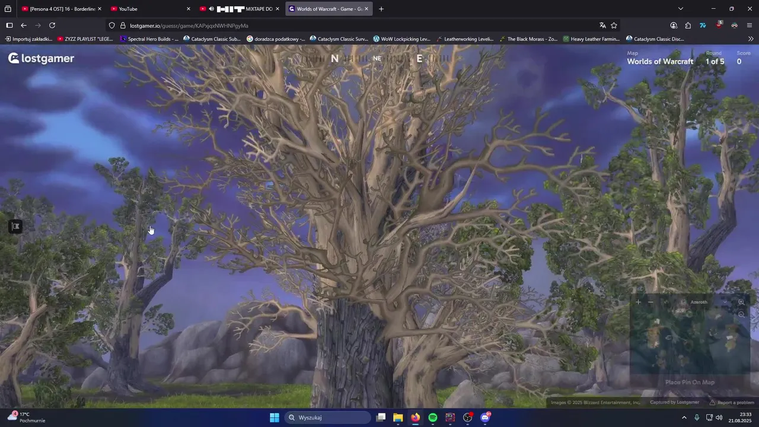The image size is (759, 427).
Task: Open doradzca podatkowy bookmark
Action: click(x=276, y=39)
